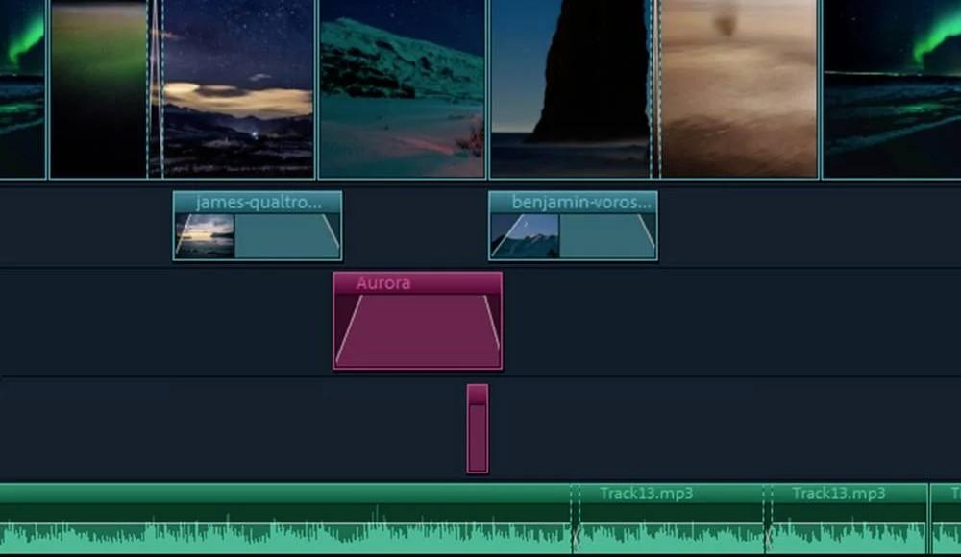
Task: Click the sunset thumbnail in james-qualtro clip
Action: 205,236
